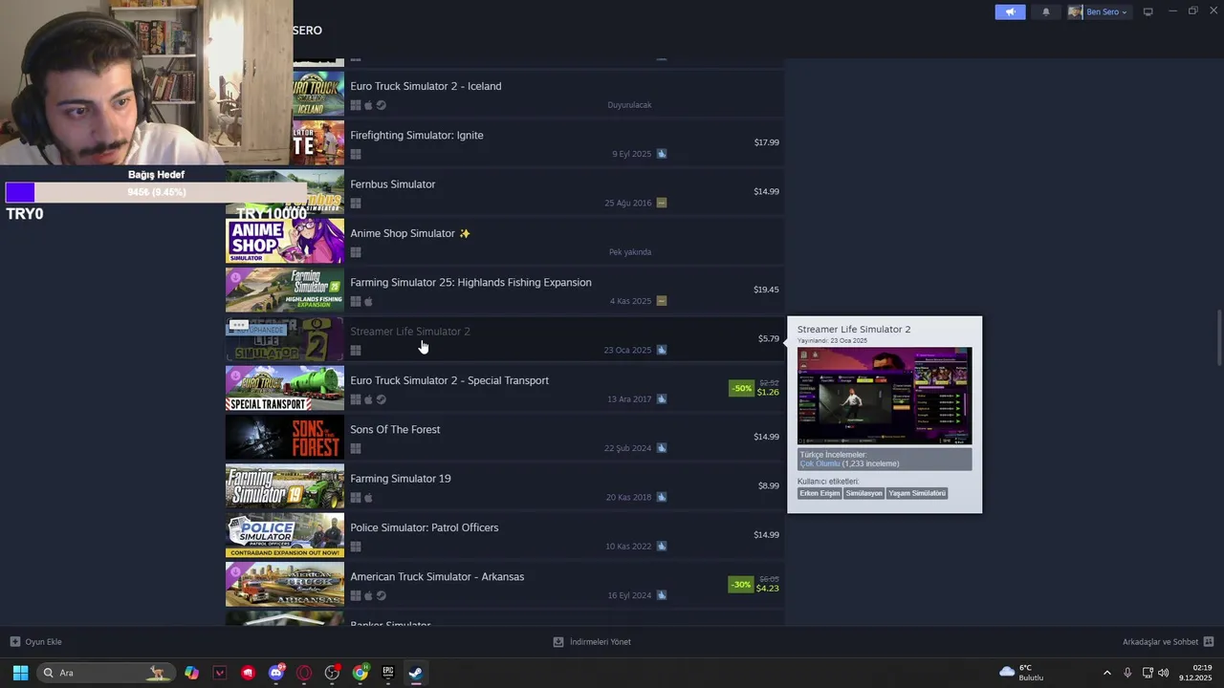
Task: Open Fernbus Simulator title
Action: point(392,184)
